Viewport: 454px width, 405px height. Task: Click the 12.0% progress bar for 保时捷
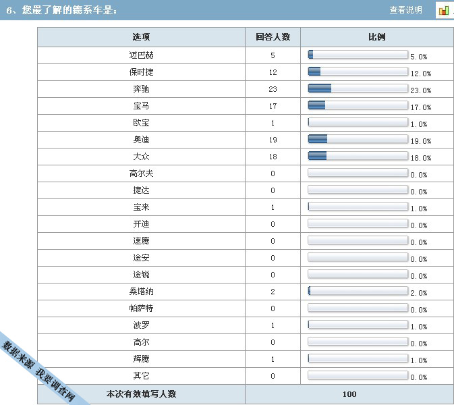(x=358, y=72)
